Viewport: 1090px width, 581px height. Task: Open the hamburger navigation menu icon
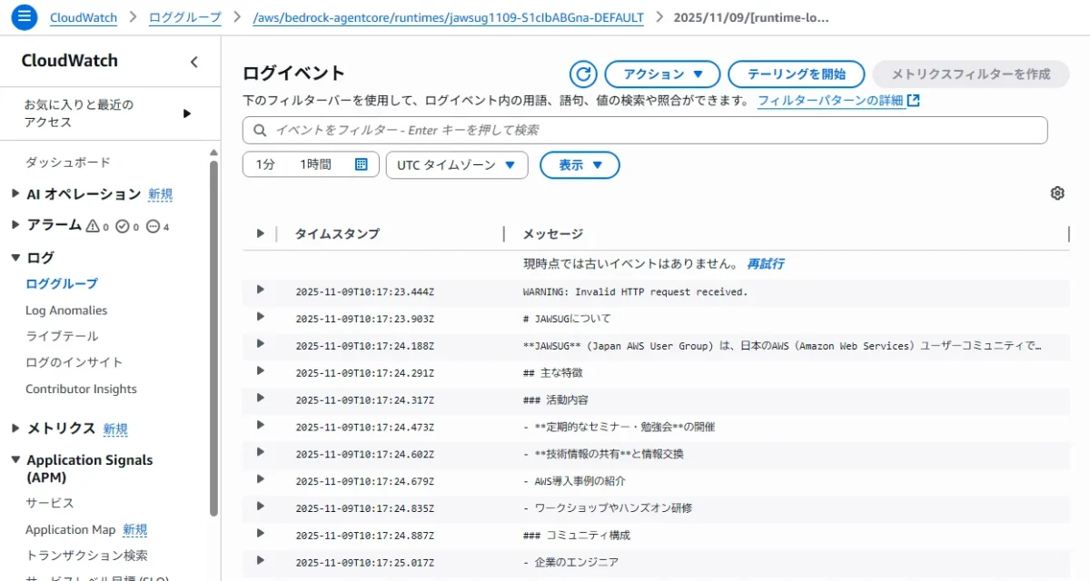pyautogui.click(x=25, y=17)
